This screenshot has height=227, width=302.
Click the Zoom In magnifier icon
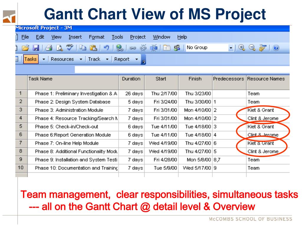click(242, 48)
